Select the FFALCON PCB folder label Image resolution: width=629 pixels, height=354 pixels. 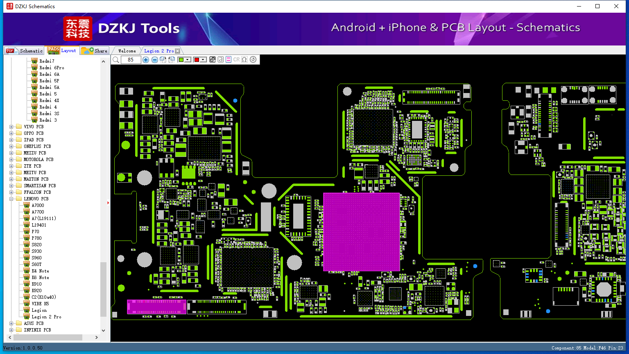(x=37, y=192)
